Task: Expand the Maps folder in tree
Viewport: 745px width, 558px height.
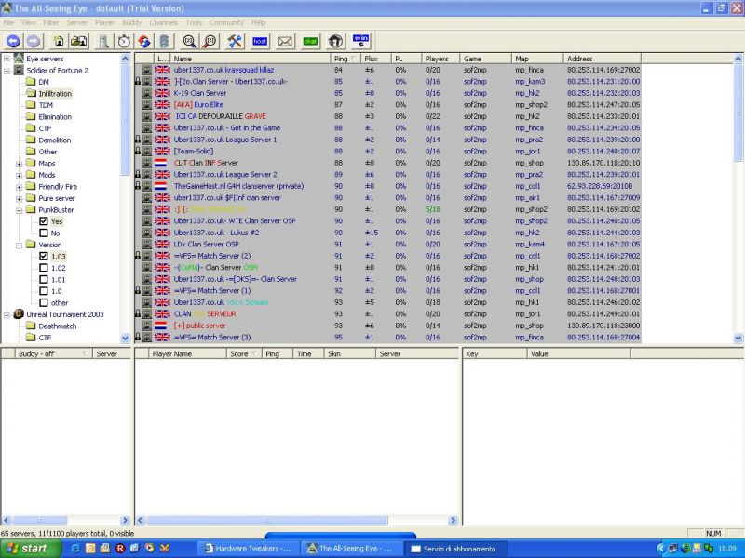Action: coord(19,164)
